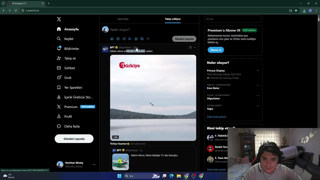320x180 pixels.
Task: Open a new browser tab
Action: point(48,3)
